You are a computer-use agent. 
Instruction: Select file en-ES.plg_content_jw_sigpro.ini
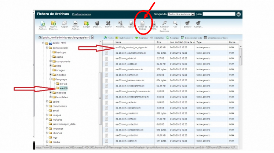(131, 47)
